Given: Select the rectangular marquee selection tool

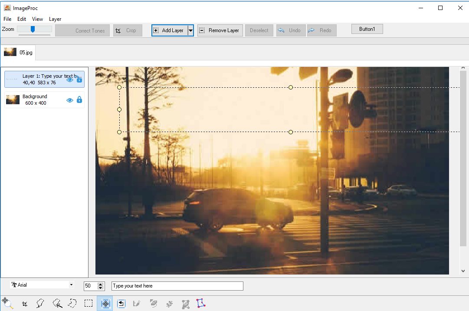Looking at the screenshot, I should pos(88,304).
